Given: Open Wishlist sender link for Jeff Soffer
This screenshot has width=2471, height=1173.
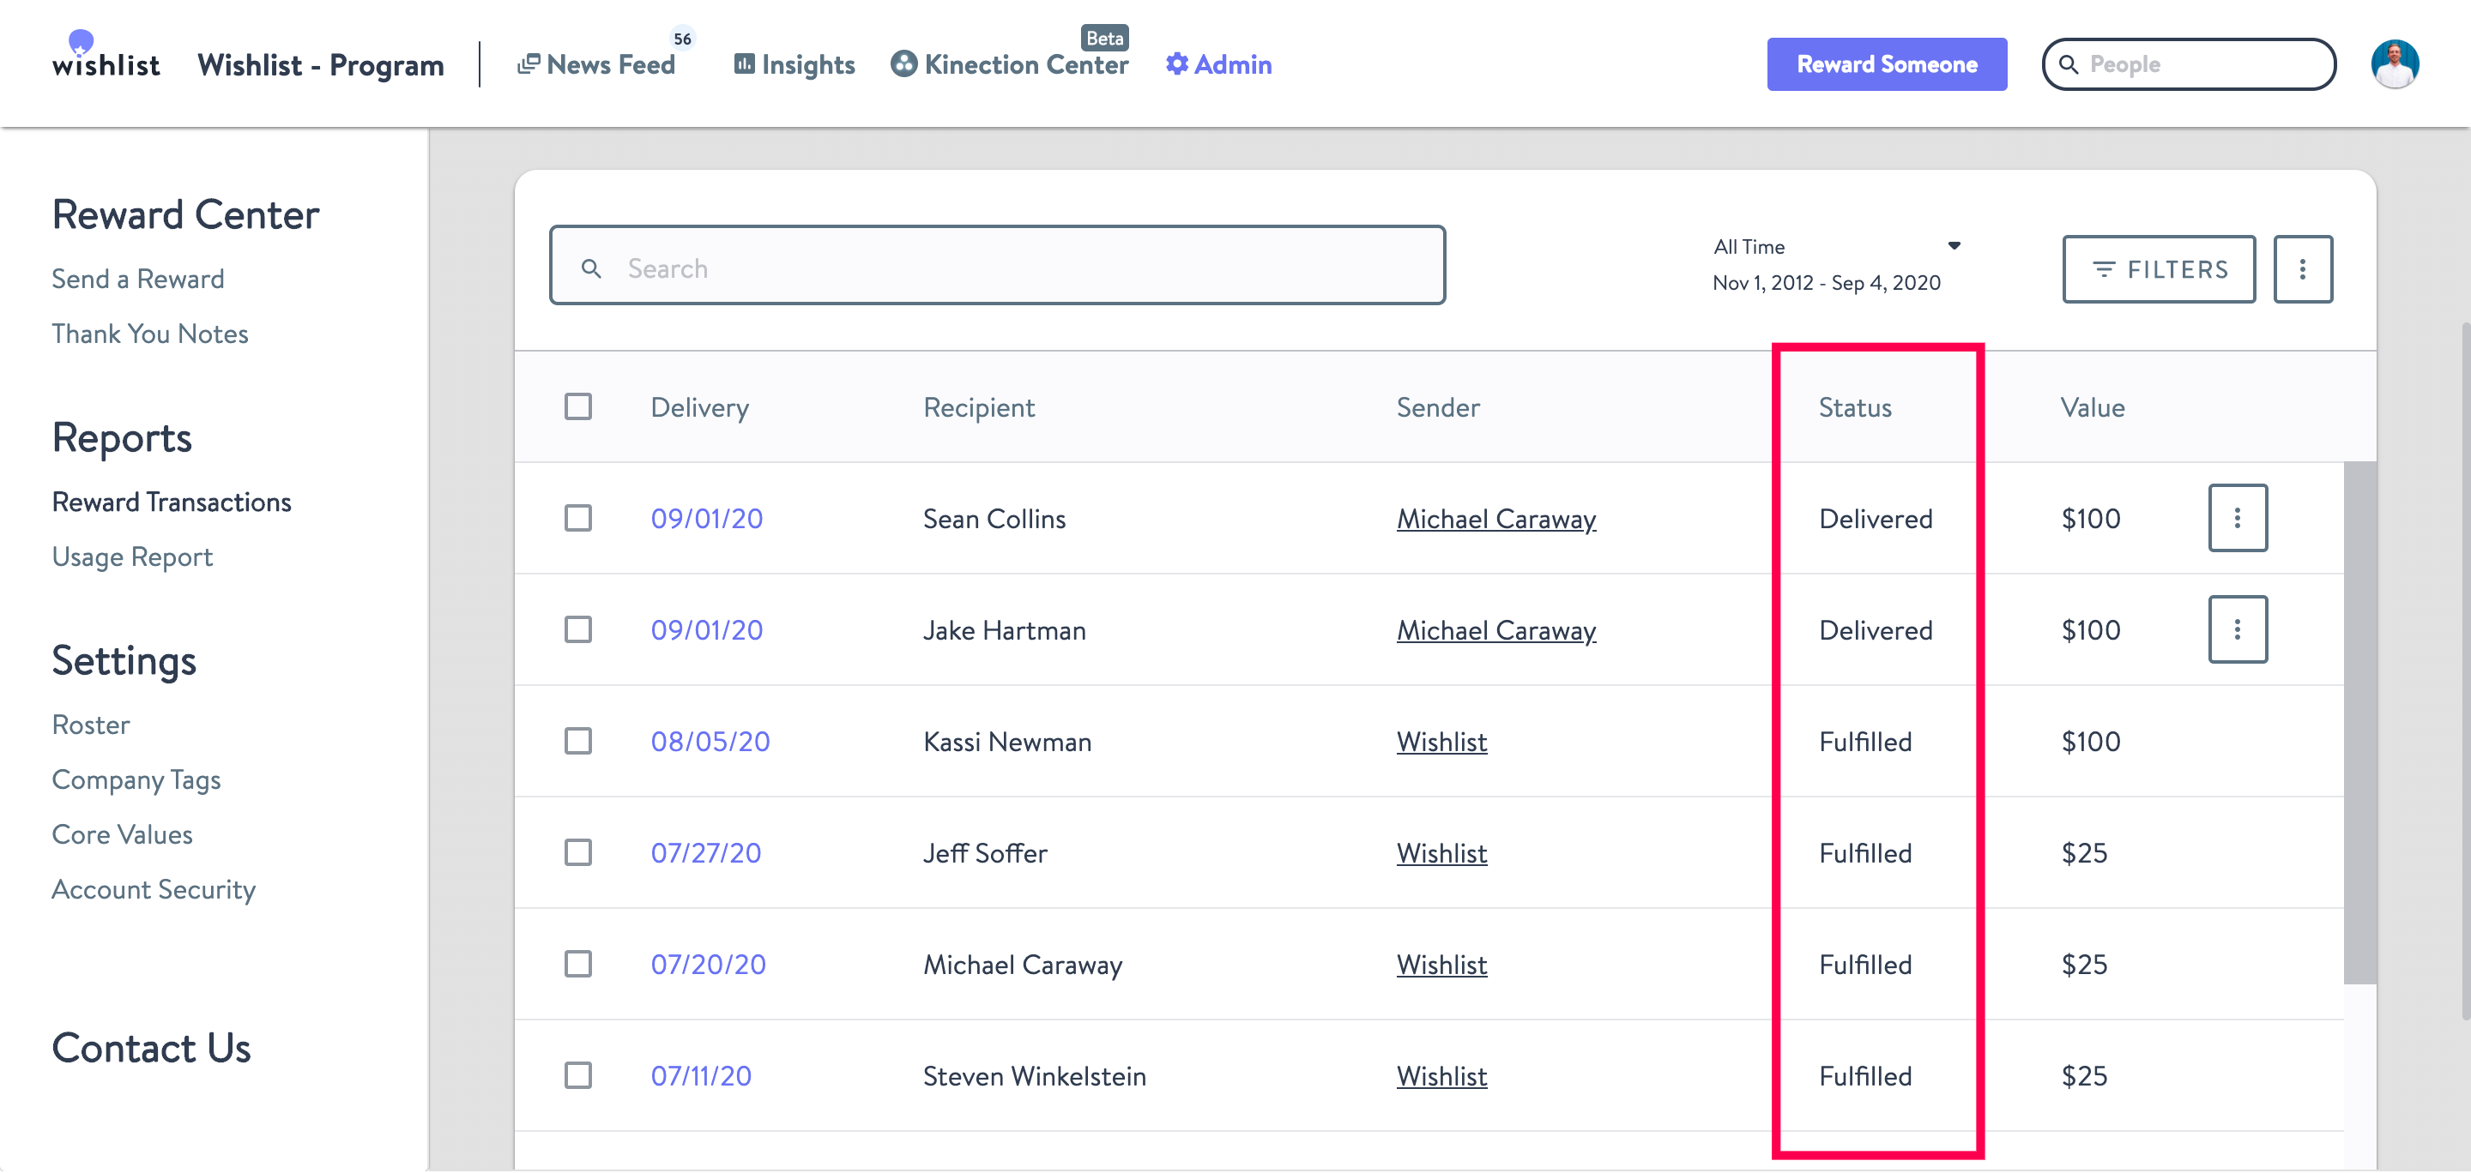Looking at the screenshot, I should 1441,852.
